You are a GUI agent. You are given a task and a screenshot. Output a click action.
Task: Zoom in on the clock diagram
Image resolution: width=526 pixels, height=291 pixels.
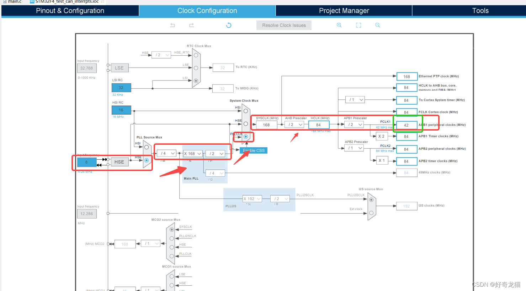pyautogui.click(x=339, y=25)
